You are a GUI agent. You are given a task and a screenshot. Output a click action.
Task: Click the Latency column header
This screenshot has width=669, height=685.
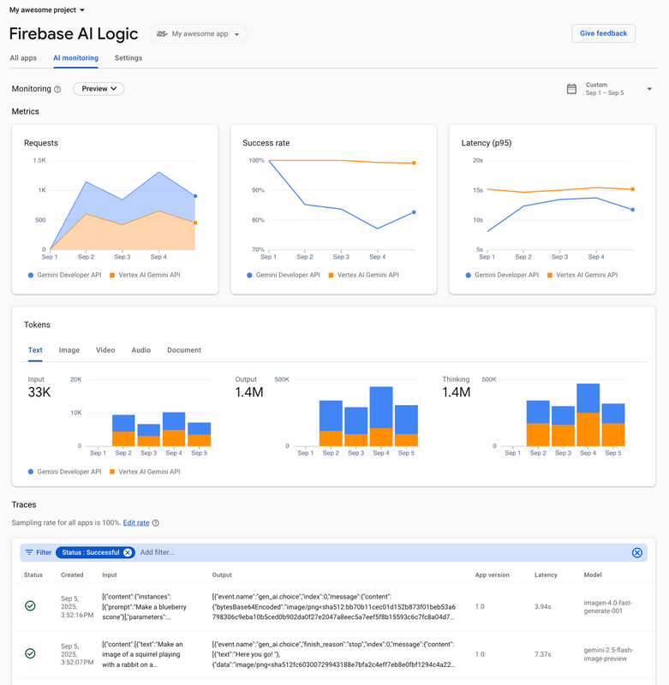point(546,575)
